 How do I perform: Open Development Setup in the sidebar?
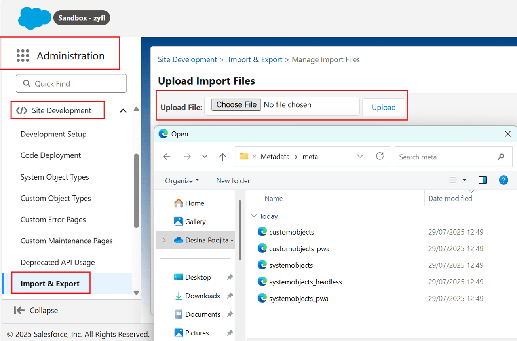tap(53, 134)
